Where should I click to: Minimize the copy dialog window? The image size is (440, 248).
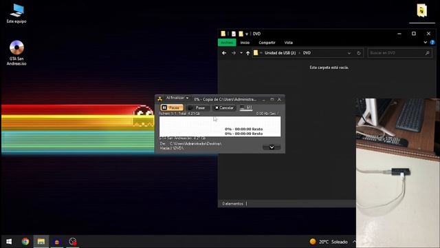click(264, 99)
